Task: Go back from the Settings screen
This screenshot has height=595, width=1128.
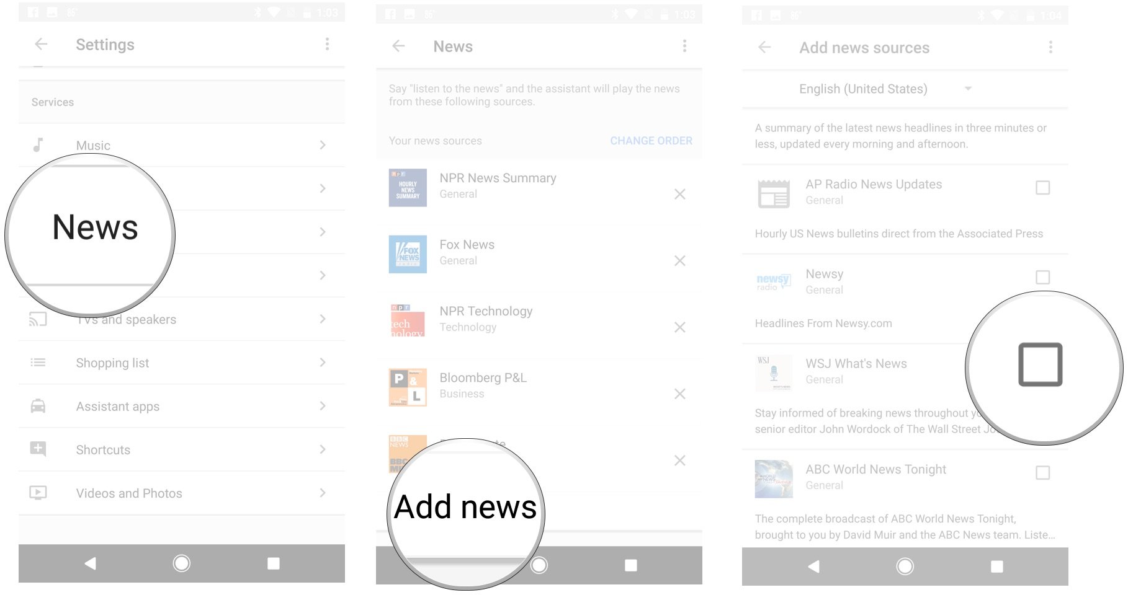Action: click(x=42, y=44)
